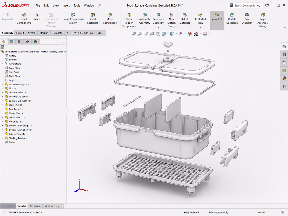Open the Appearances task pane icon
Image resolution: width=288 pixels, height=216 pixels.
(x=284, y=78)
